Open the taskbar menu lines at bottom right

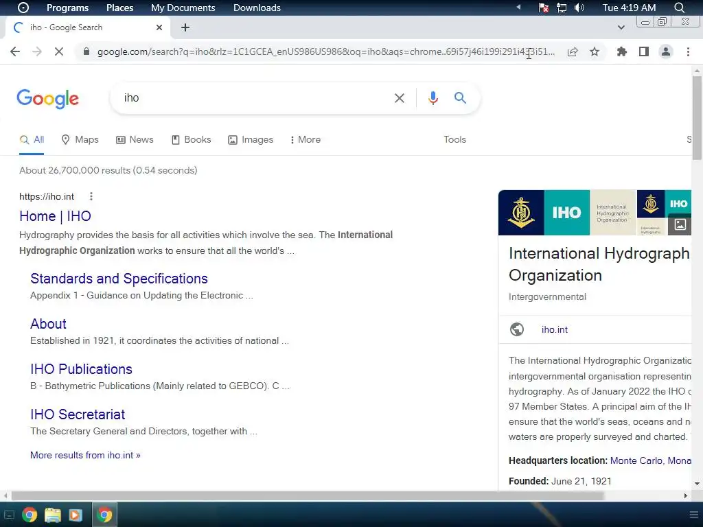(x=693, y=515)
